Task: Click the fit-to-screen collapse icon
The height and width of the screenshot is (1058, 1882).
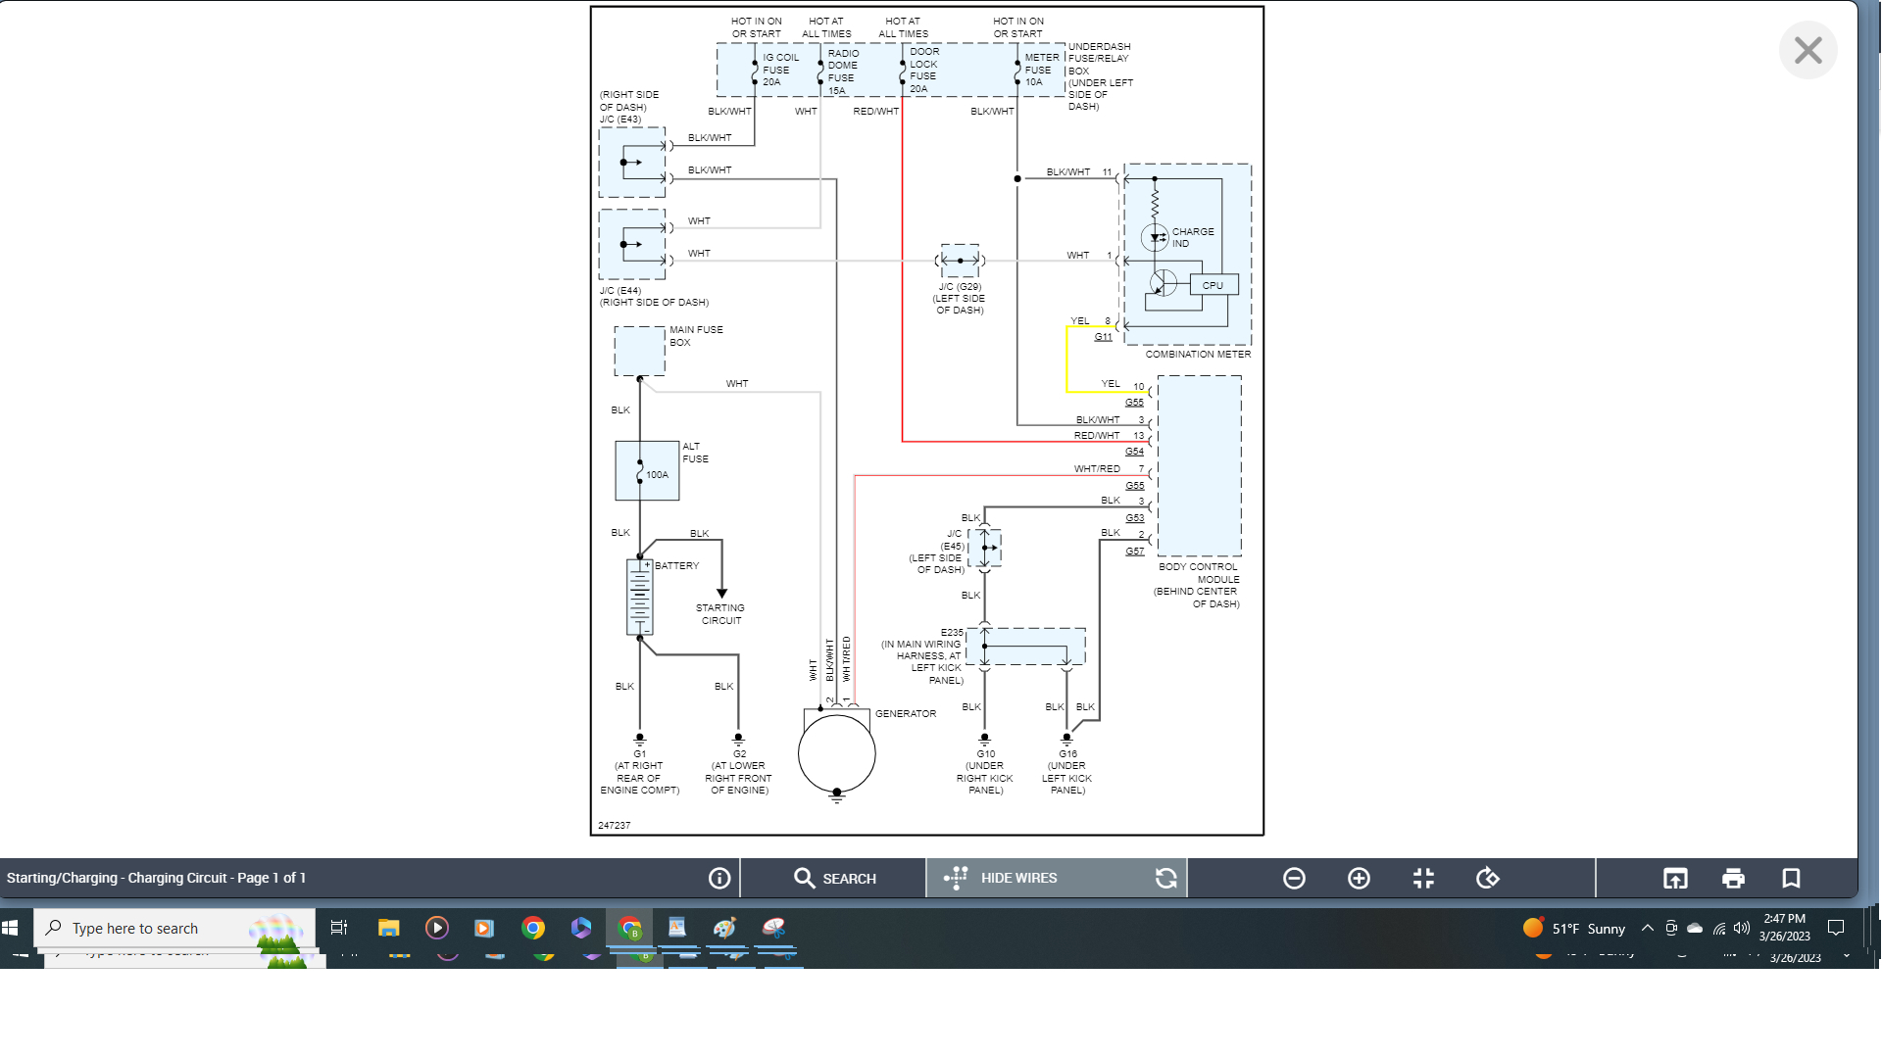Action: [x=1423, y=879]
